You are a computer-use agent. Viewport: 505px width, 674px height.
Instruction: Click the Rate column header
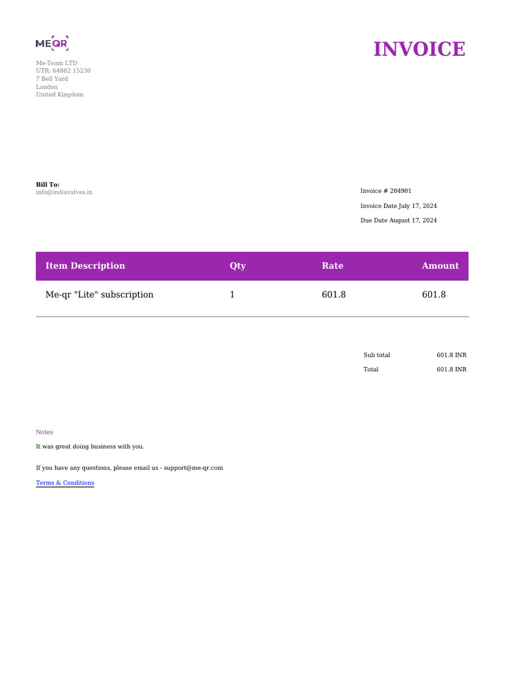pyautogui.click(x=332, y=266)
